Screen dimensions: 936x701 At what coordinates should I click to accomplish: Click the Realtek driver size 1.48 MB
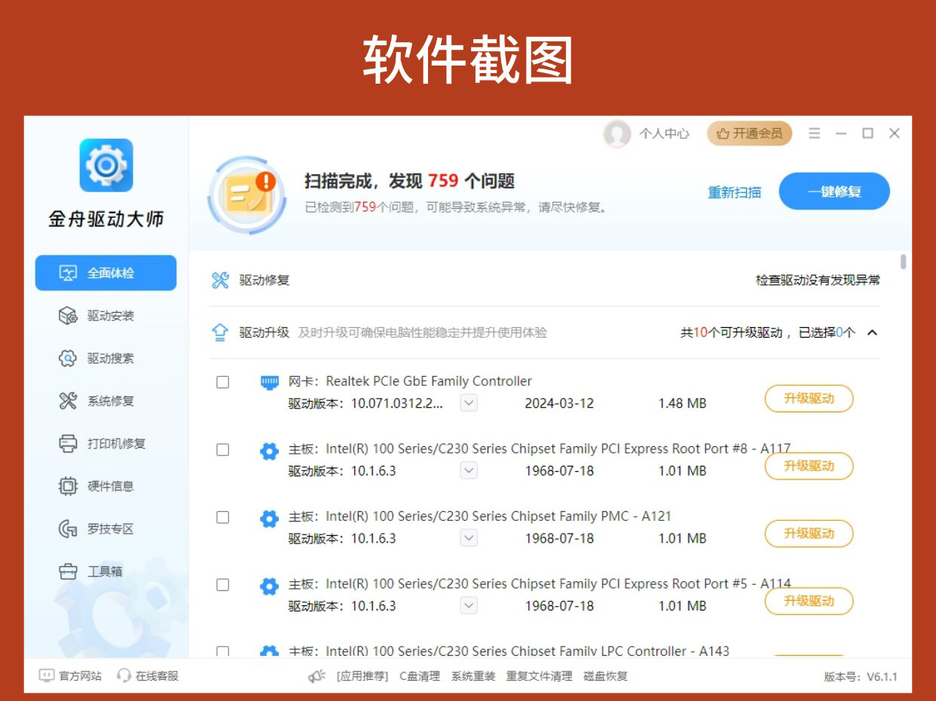[x=682, y=403]
